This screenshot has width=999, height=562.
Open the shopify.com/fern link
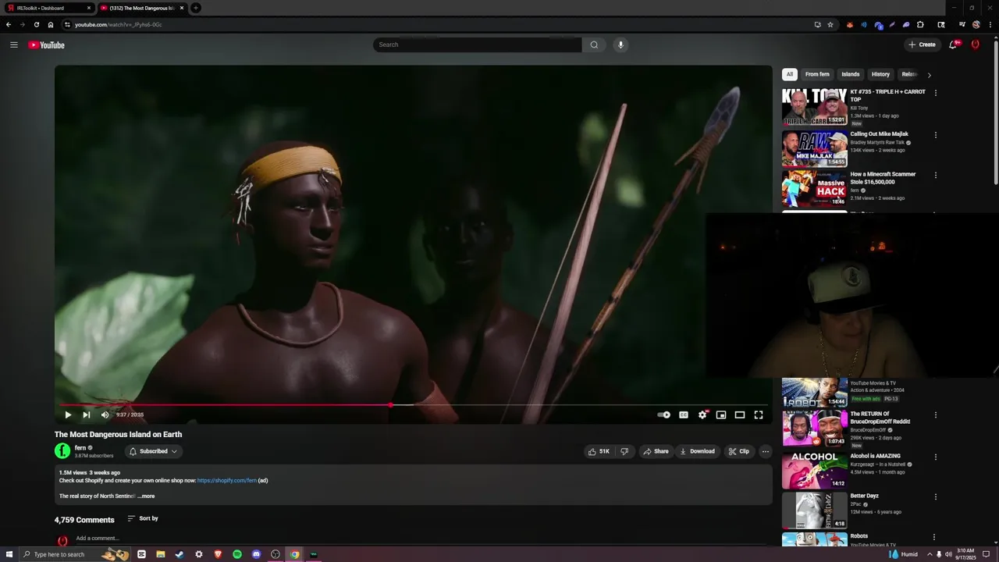pos(227,481)
